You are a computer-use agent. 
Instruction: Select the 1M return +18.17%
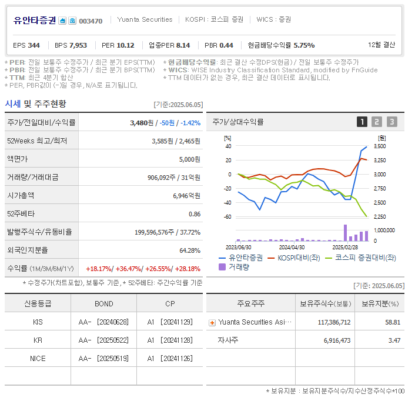[99, 269]
